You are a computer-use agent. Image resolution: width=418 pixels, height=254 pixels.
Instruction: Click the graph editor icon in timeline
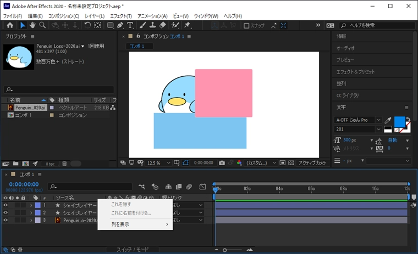tap(202, 187)
